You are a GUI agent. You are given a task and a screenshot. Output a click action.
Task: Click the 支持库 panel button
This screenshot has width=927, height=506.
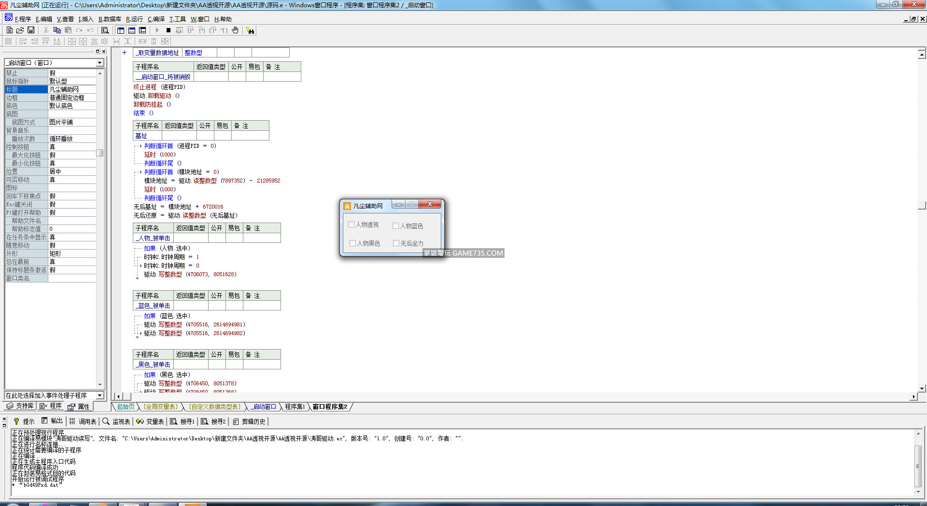tap(20, 406)
